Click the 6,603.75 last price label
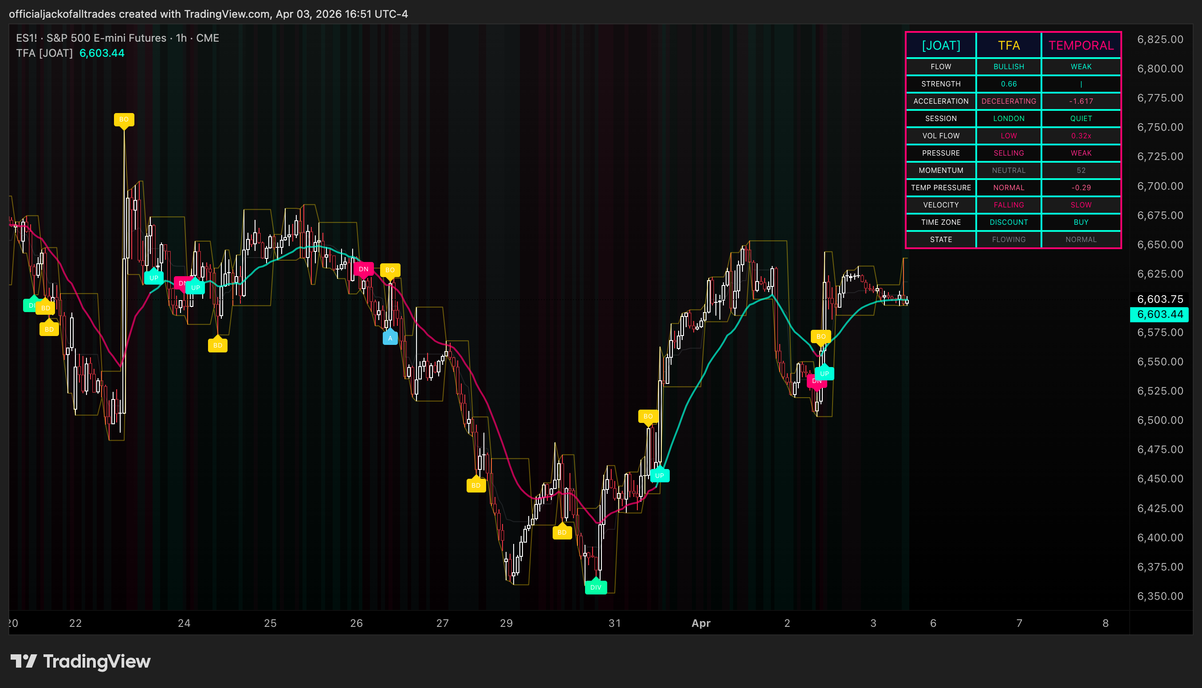1202x688 pixels. click(1159, 299)
